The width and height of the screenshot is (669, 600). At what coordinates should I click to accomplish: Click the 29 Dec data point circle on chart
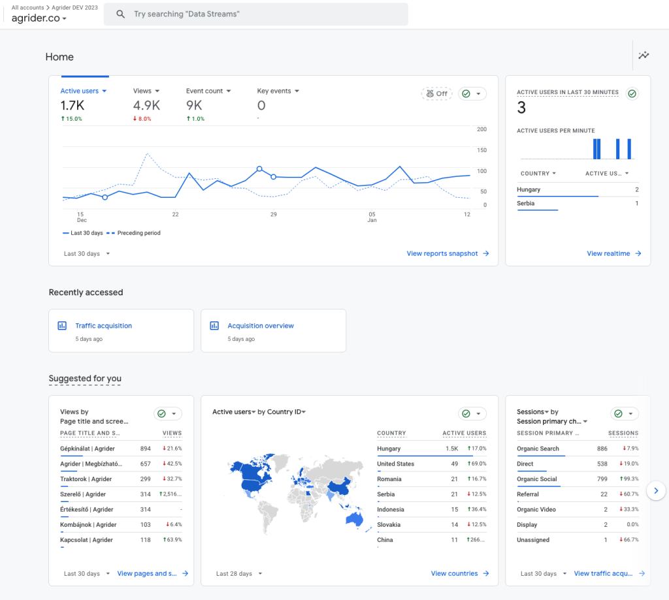pyautogui.click(x=274, y=176)
